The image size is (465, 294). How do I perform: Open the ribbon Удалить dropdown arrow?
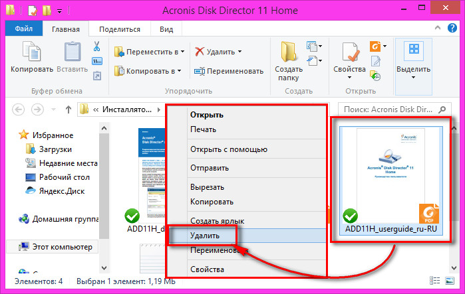(x=239, y=52)
